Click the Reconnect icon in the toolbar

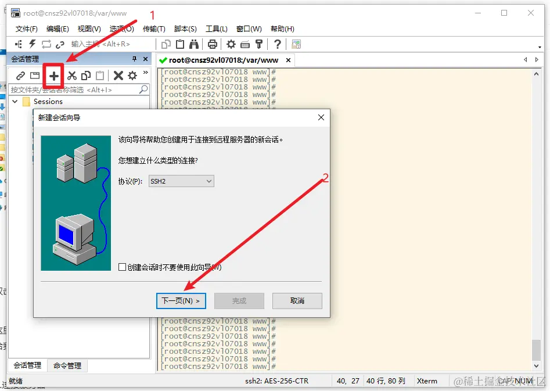(46, 44)
